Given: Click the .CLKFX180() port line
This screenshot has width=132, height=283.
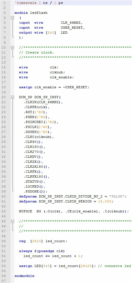Looking at the screenshot, I should (x=37, y=177).
